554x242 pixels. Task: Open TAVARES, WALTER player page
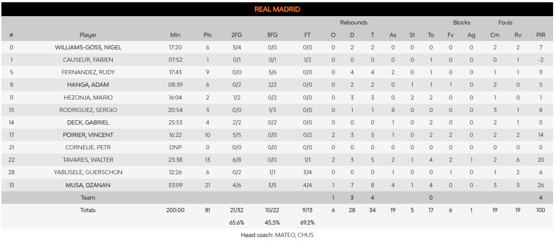(88, 159)
